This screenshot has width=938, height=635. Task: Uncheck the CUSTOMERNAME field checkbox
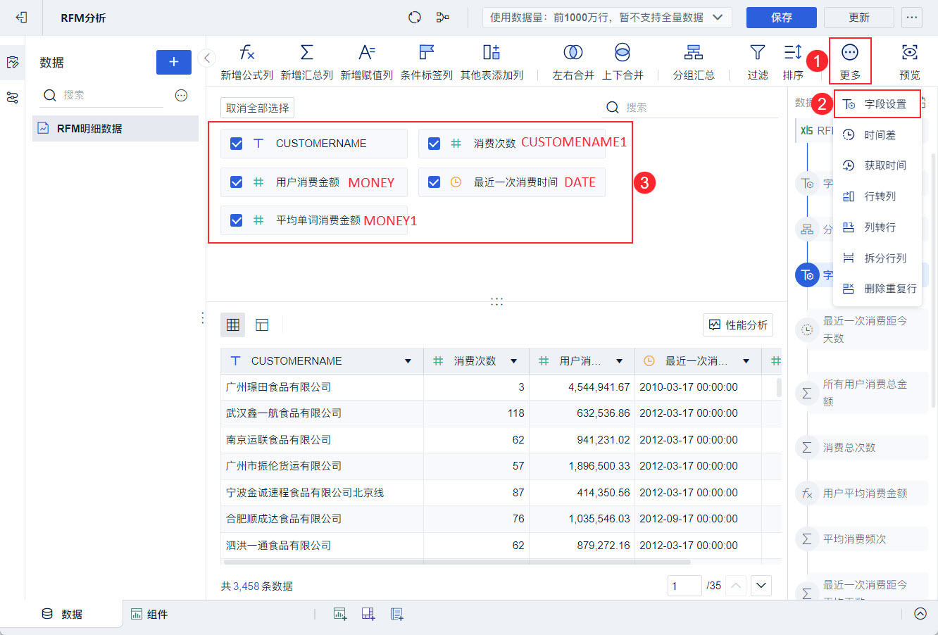tap(237, 144)
